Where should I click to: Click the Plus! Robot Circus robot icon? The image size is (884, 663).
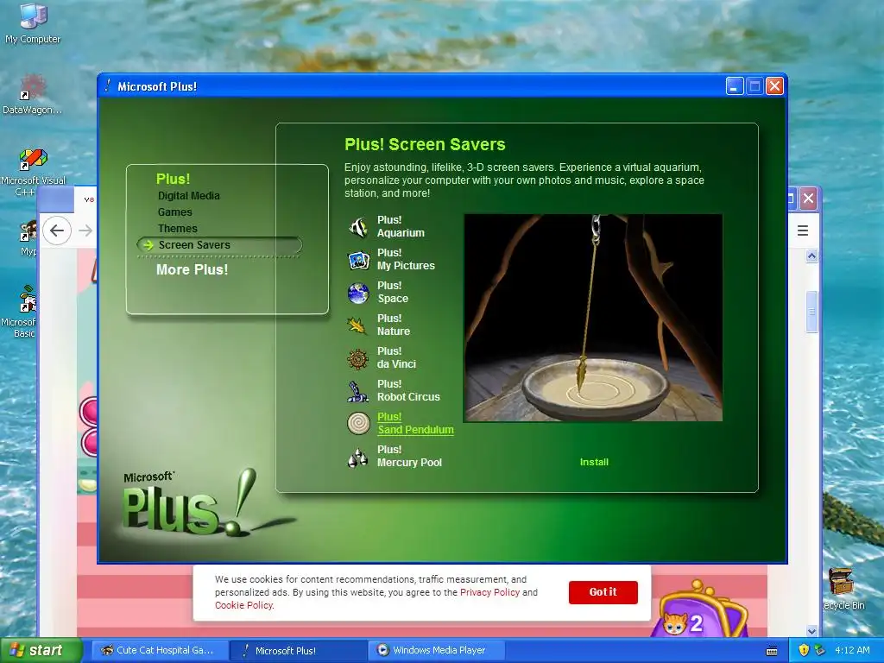coord(358,391)
